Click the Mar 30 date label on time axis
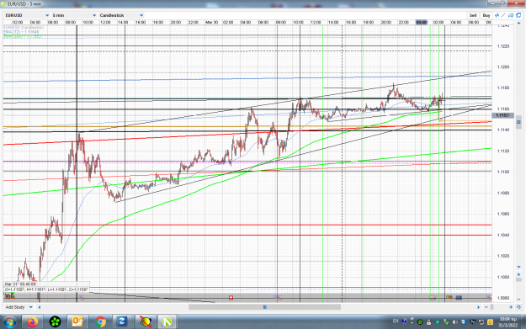This screenshot has height=329, width=526. [x=212, y=23]
